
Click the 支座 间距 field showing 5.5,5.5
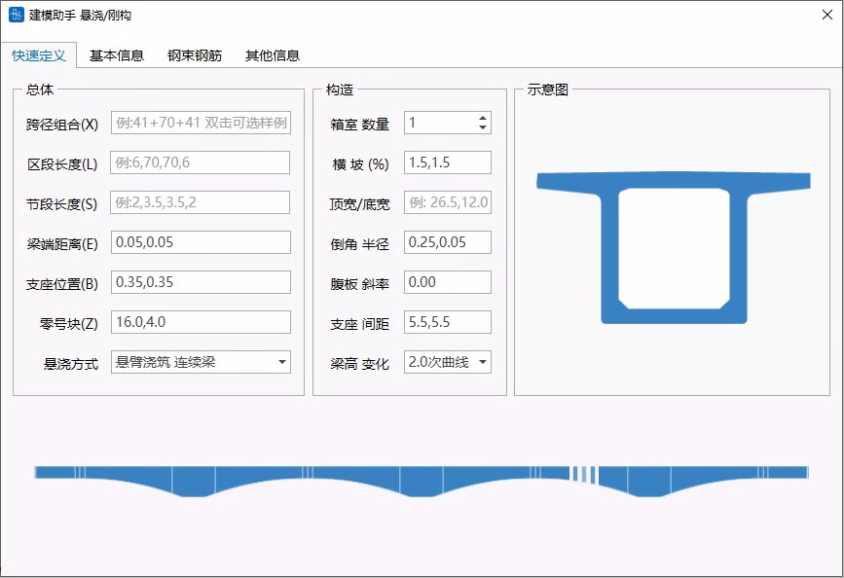[x=448, y=322]
